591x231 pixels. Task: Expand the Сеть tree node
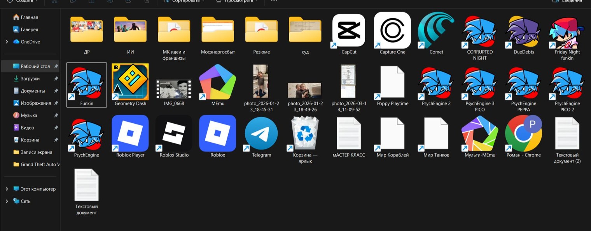click(x=7, y=201)
